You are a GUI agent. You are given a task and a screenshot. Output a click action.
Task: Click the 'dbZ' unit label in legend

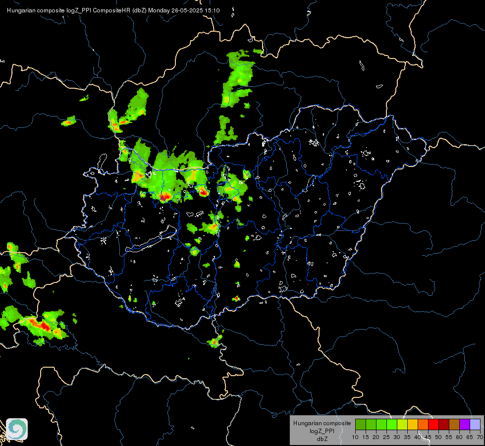[322, 439]
